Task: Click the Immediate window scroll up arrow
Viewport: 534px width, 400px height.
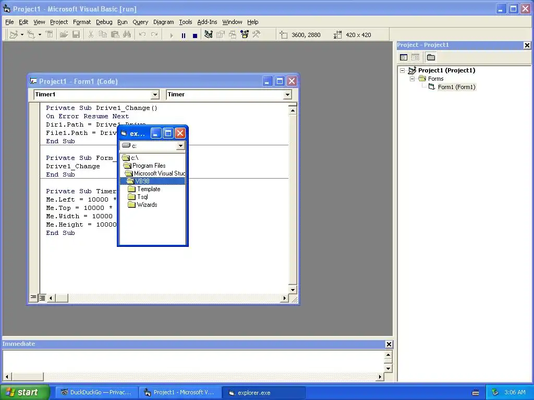Action: pyautogui.click(x=388, y=355)
